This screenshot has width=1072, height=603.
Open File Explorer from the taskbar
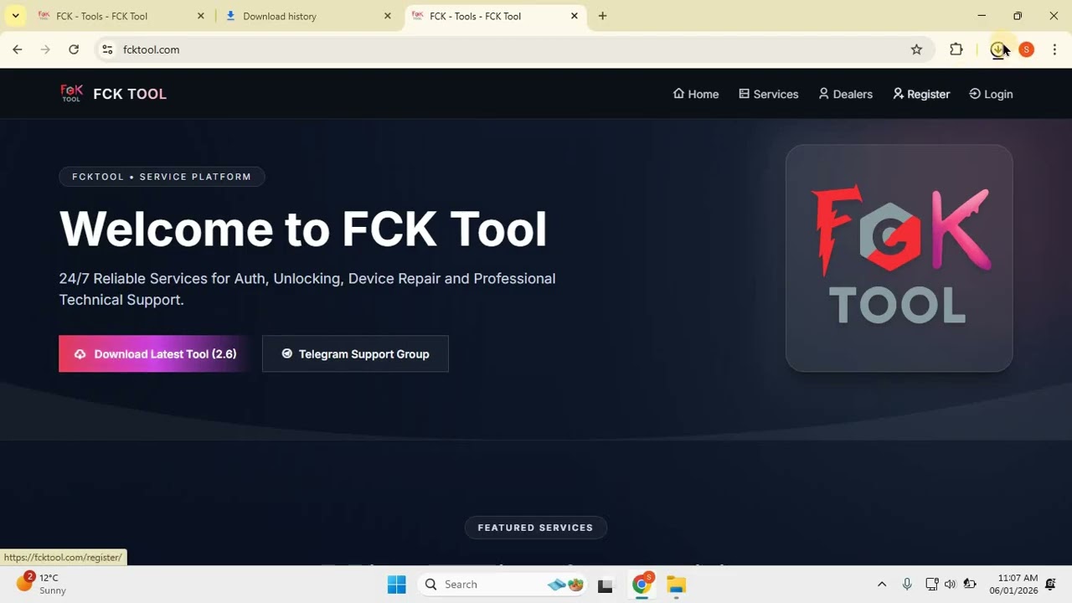pos(676,585)
